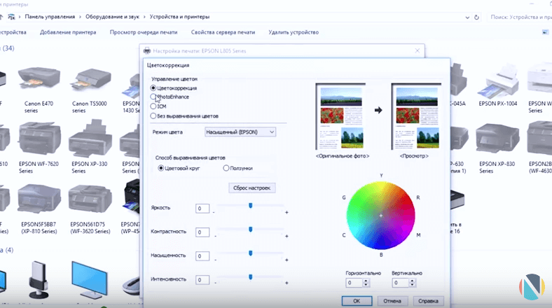Click the Вертикально value field
This screenshot has height=308, width=552.
click(x=401, y=283)
